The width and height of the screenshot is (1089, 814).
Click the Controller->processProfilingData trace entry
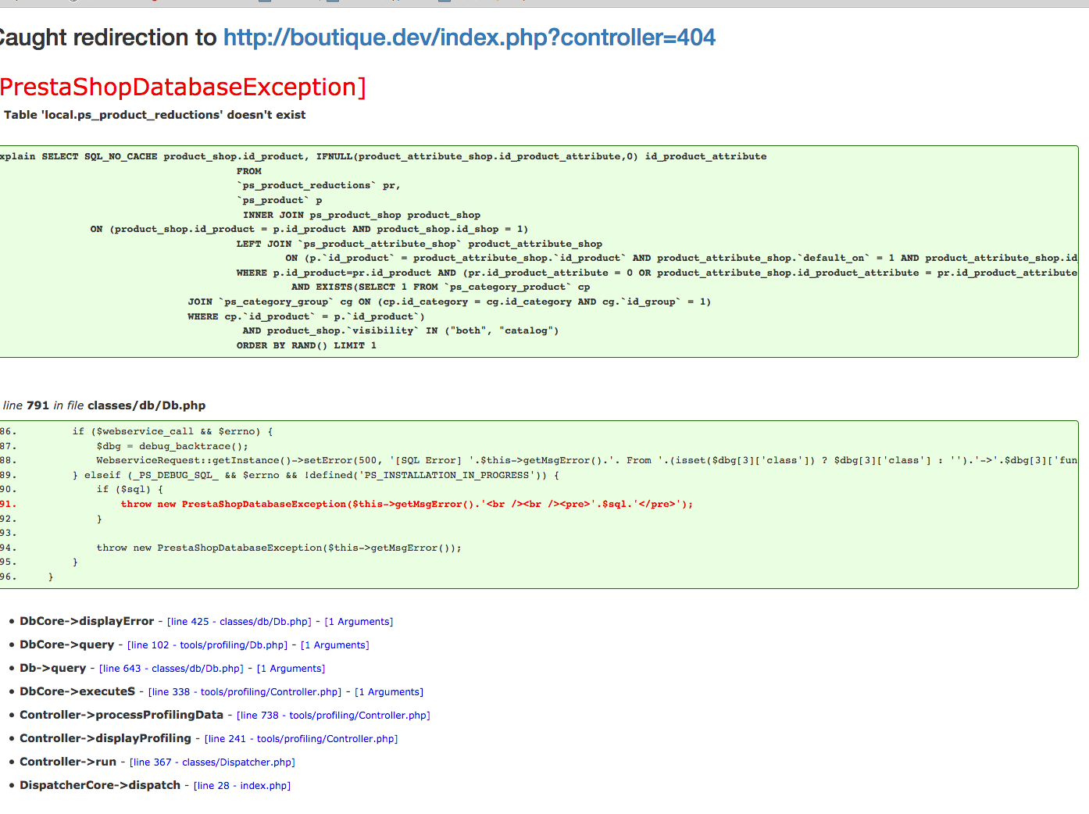pos(121,715)
